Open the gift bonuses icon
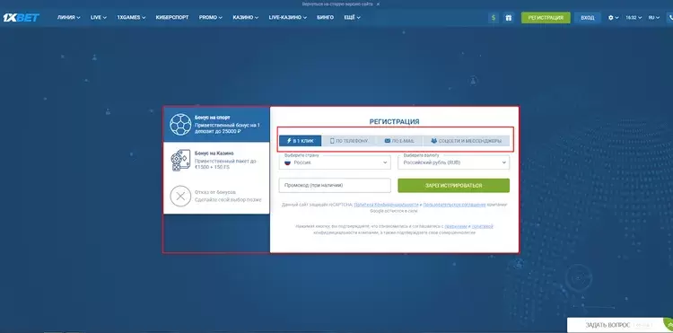 point(508,18)
